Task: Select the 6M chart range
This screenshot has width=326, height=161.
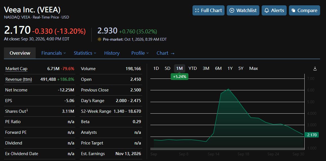Action: point(218,68)
